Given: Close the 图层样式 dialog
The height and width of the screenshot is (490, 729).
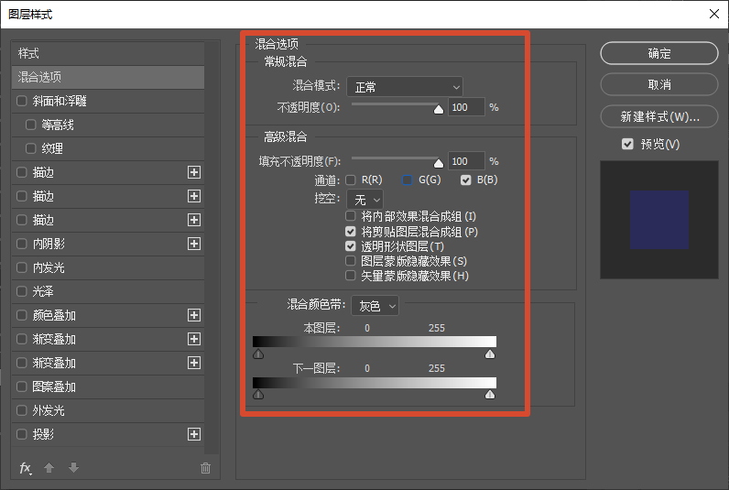Looking at the screenshot, I should pyautogui.click(x=714, y=14).
